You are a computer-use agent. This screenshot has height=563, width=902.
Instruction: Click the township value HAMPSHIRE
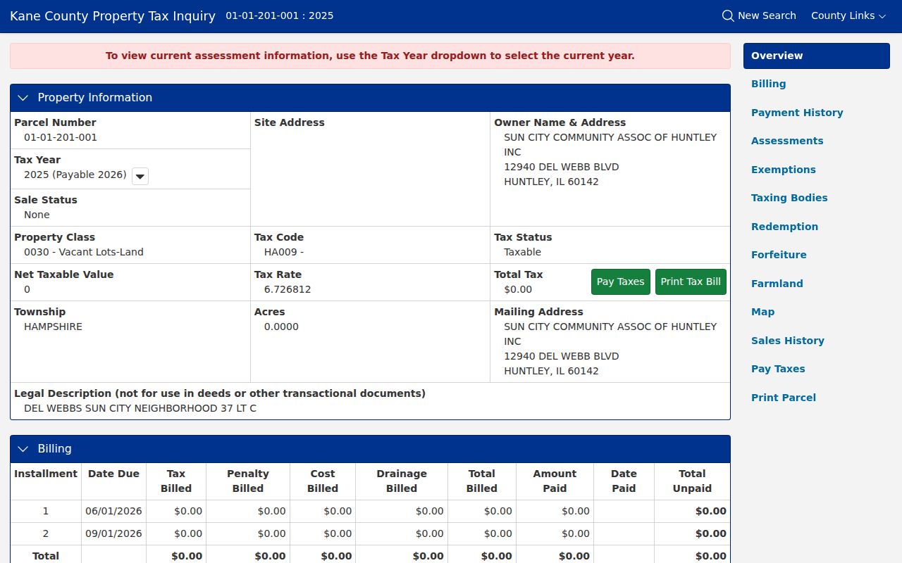[53, 327]
